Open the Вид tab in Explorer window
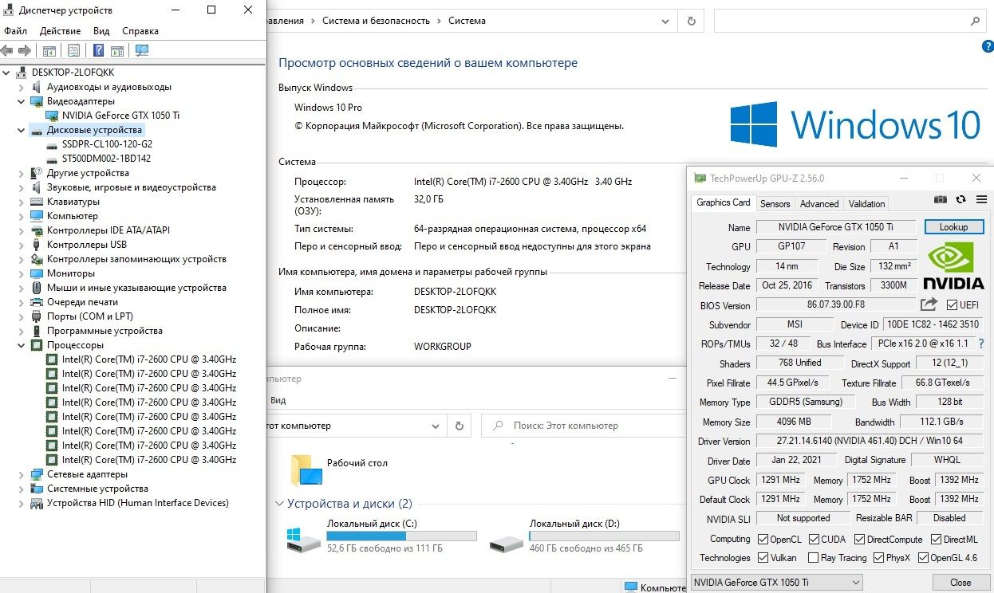The image size is (994, 593). [x=278, y=400]
